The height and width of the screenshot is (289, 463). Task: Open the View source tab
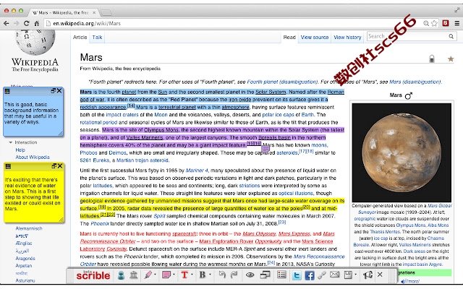tap(315, 37)
